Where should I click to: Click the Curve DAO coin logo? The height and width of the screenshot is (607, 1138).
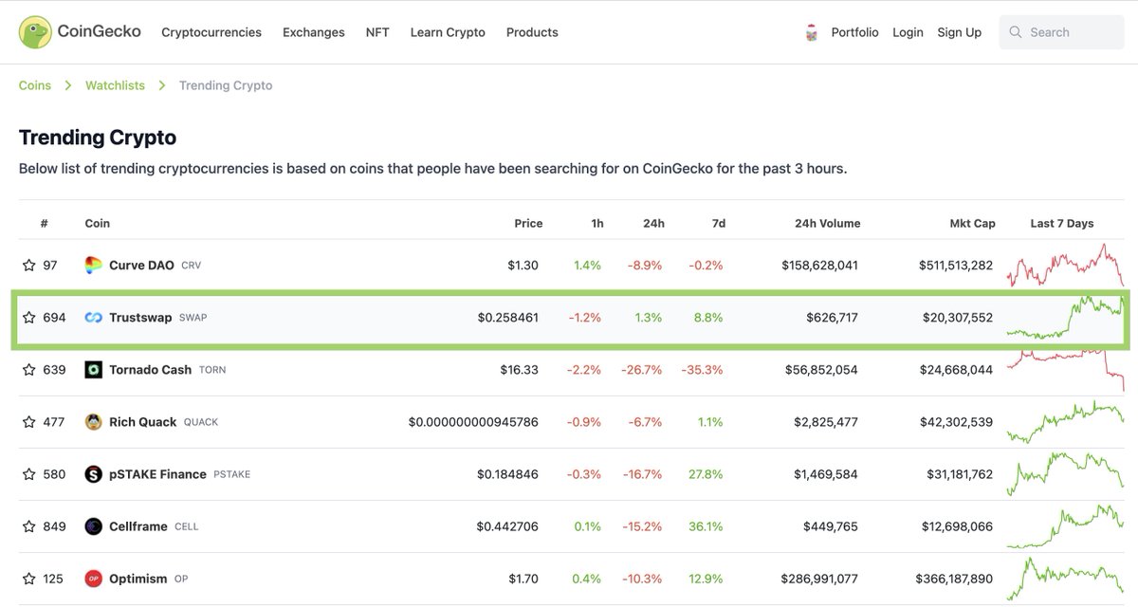tap(93, 266)
